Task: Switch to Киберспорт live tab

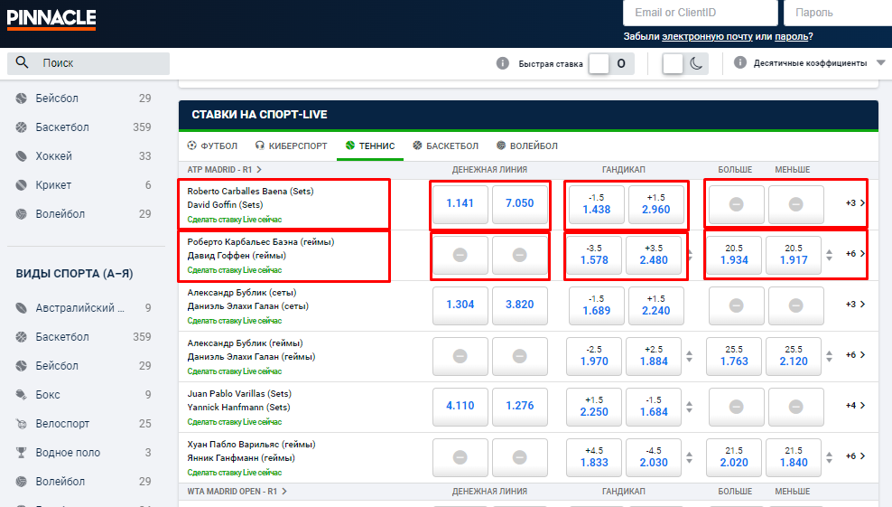Action: pyautogui.click(x=292, y=146)
